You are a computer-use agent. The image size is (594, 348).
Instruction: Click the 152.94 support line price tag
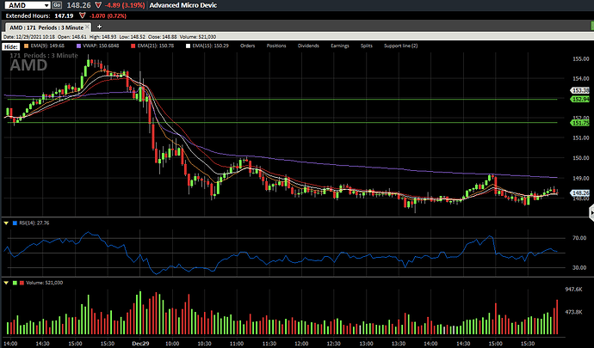click(581, 99)
